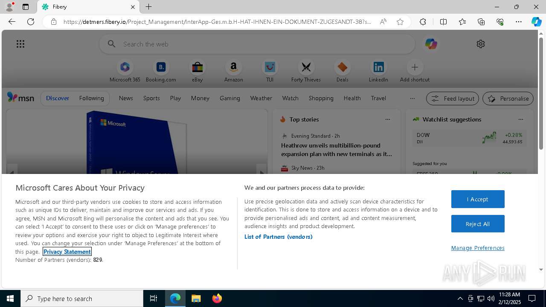546x307 pixels.
Task: Open the Favorites list
Action: coord(462,22)
